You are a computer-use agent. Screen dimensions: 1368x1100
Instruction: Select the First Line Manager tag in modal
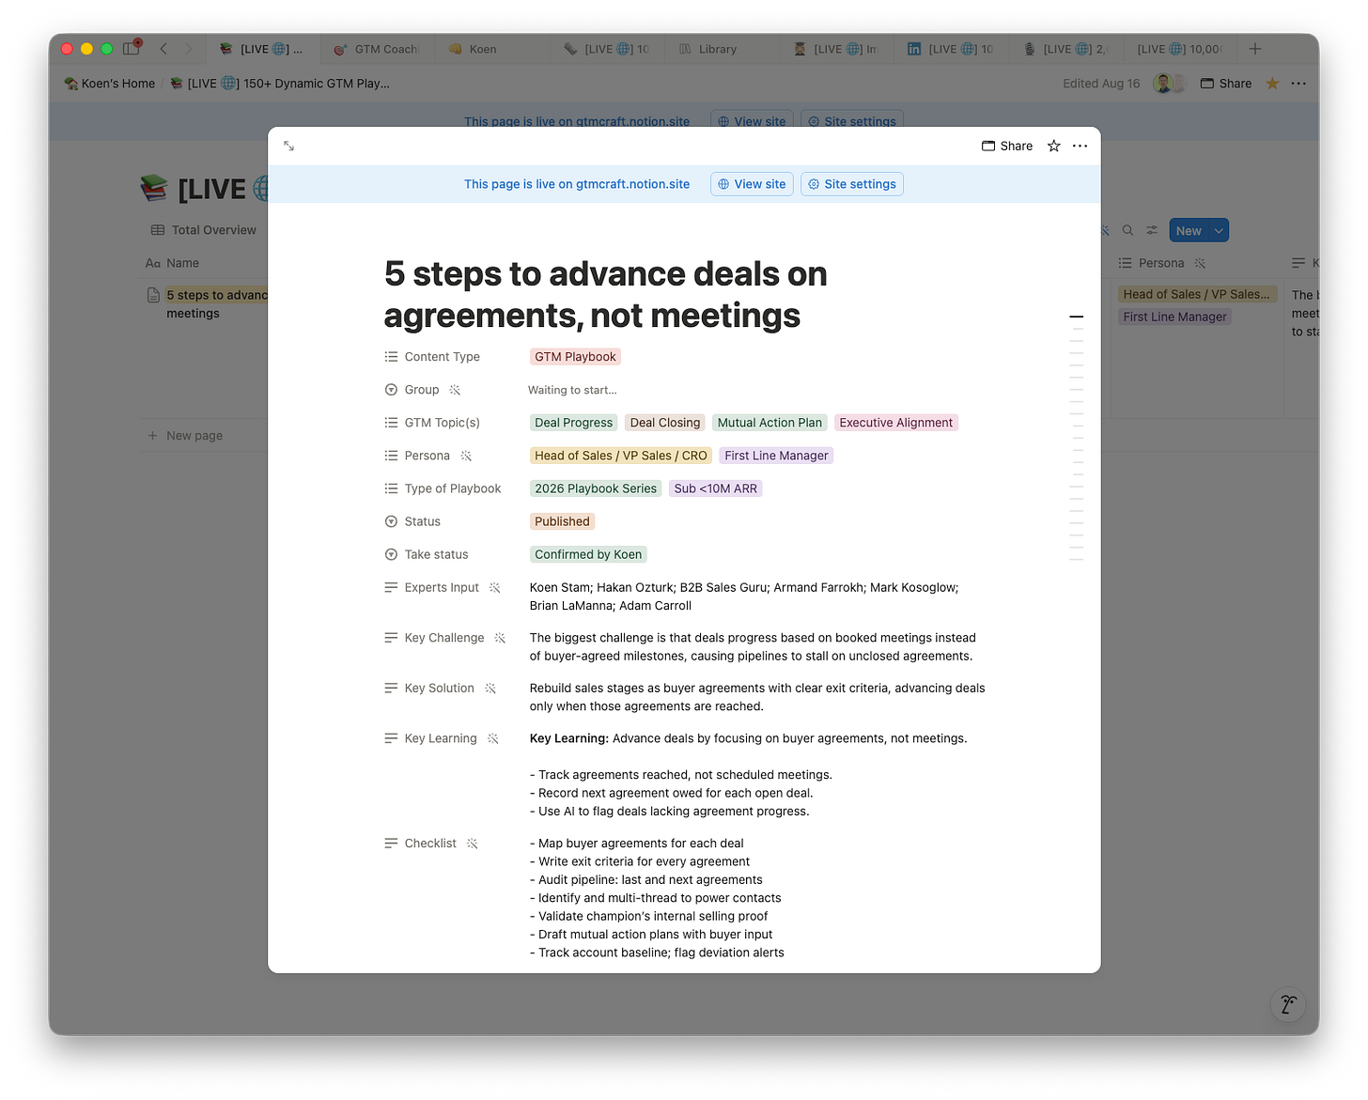776,456
